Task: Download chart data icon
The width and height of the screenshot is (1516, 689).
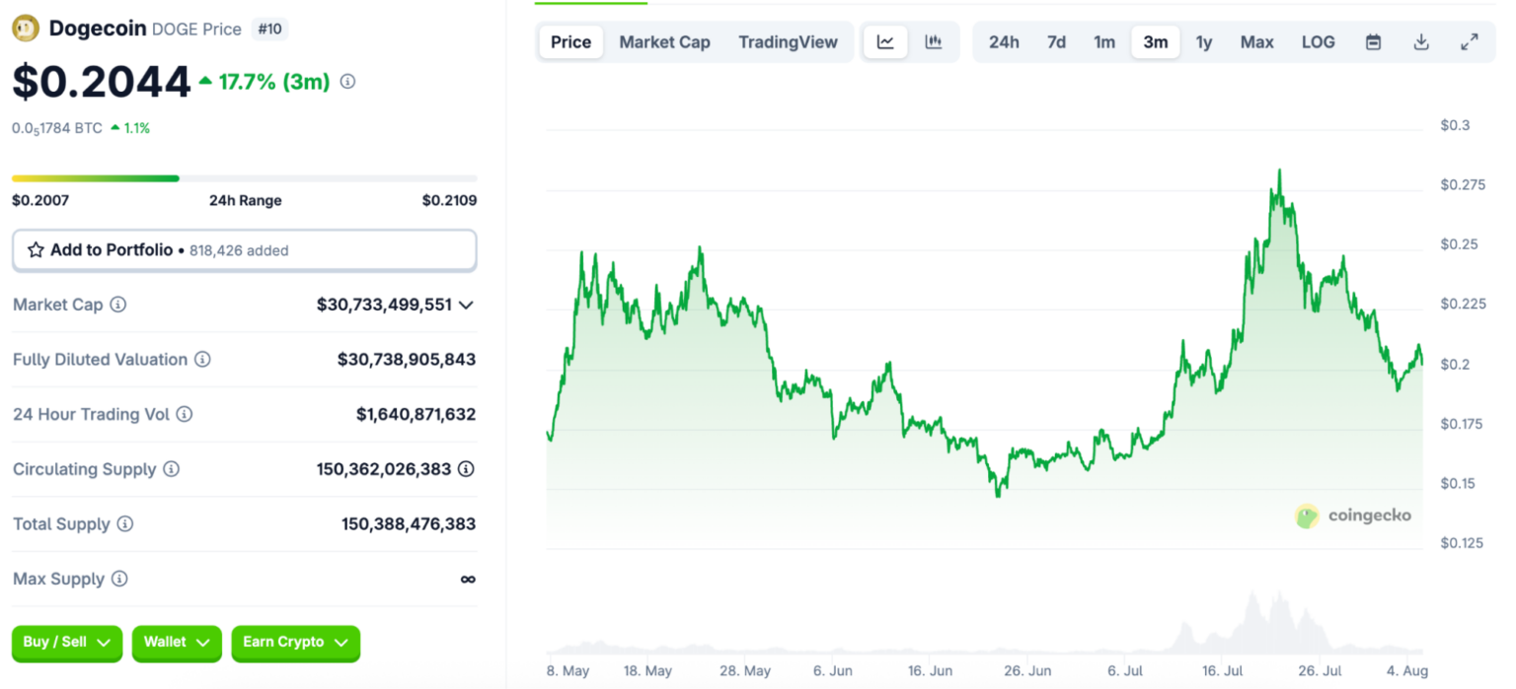Action: coord(1421,42)
